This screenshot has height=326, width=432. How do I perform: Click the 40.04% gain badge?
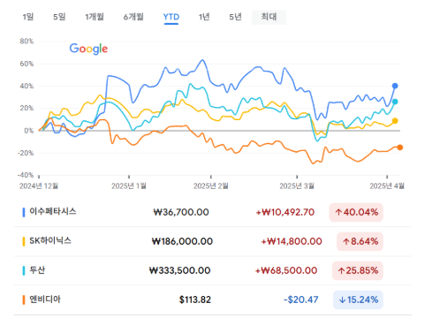coord(356,212)
